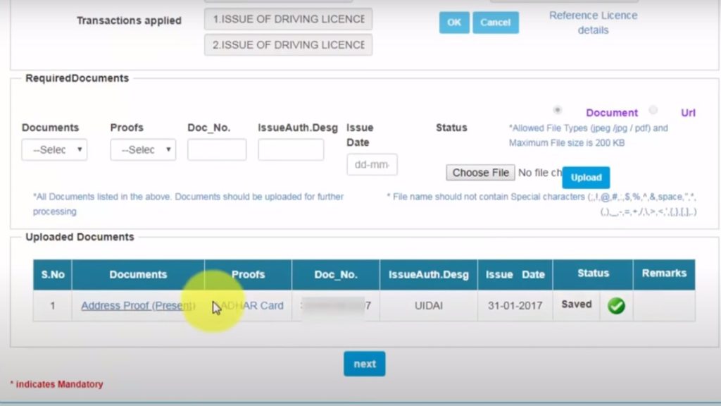Open the Address Proof (Present) link

point(137,305)
